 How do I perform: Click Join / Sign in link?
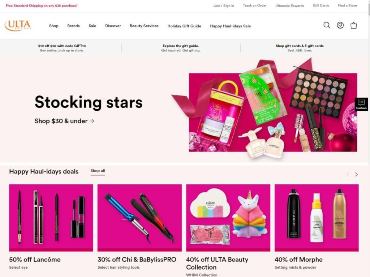tap(224, 6)
